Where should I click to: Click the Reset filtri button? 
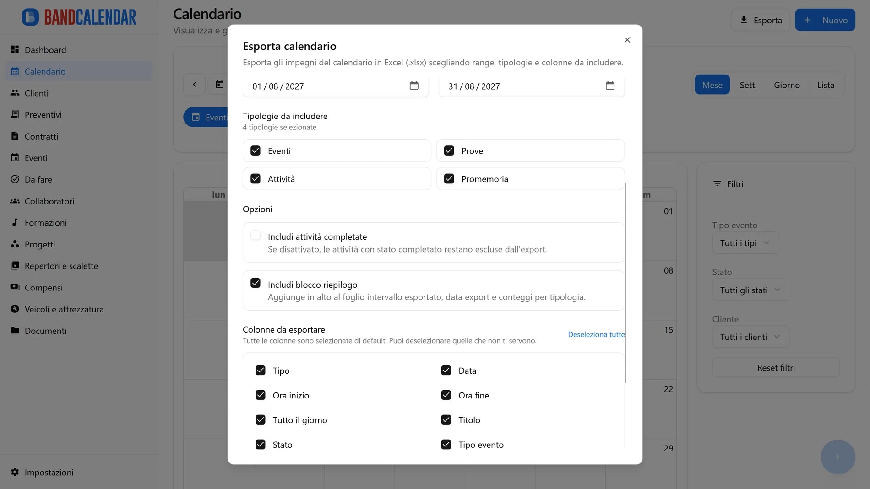776,368
